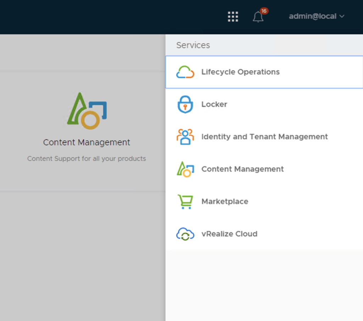The height and width of the screenshot is (321, 363).
Task: Click the large Content Management tile icon
Action: click(x=87, y=111)
